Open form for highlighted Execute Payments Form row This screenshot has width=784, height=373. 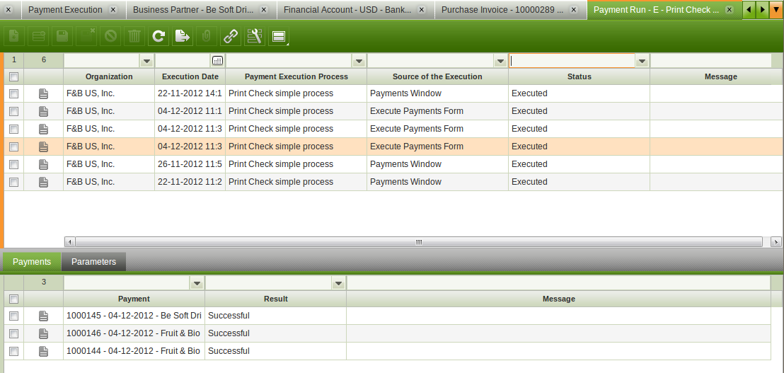[x=43, y=147]
